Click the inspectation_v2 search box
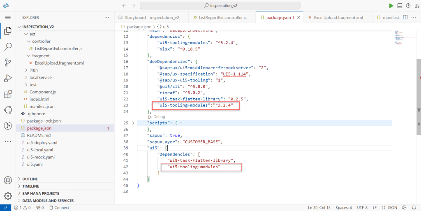This screenshot has width=421, height=211. coord(220,5)
